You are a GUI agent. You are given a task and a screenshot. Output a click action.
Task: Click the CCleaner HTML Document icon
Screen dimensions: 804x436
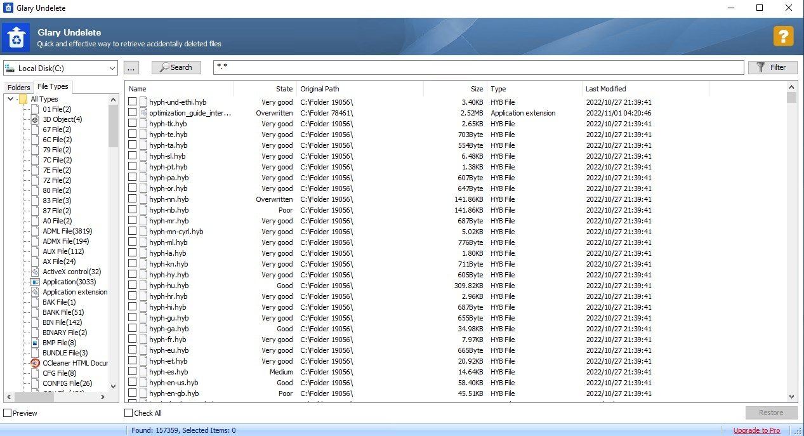36,363
